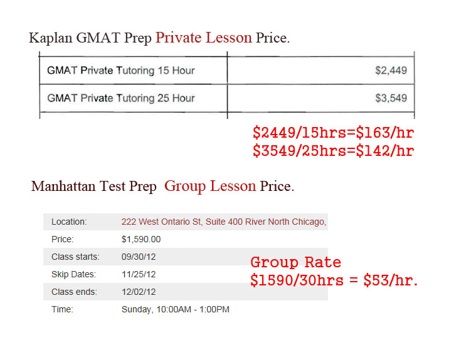Click the GMAT Private Tutoring 15 Hour row

pyautogui.click(x=120, y=71)
